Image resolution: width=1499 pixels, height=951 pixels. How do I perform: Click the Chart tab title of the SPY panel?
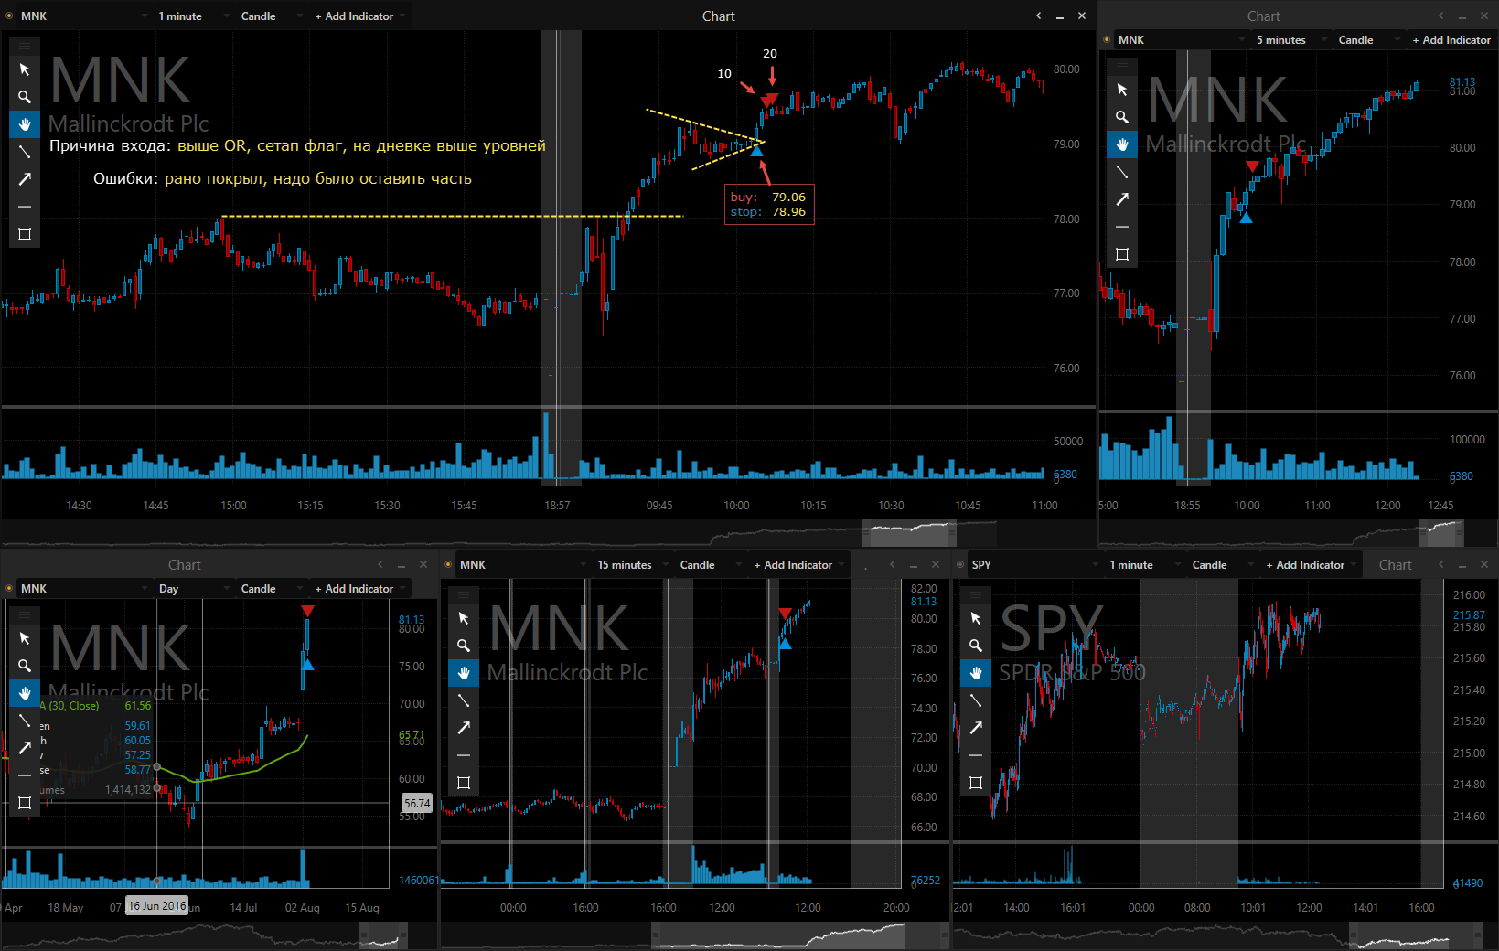tap(1396, 565)
